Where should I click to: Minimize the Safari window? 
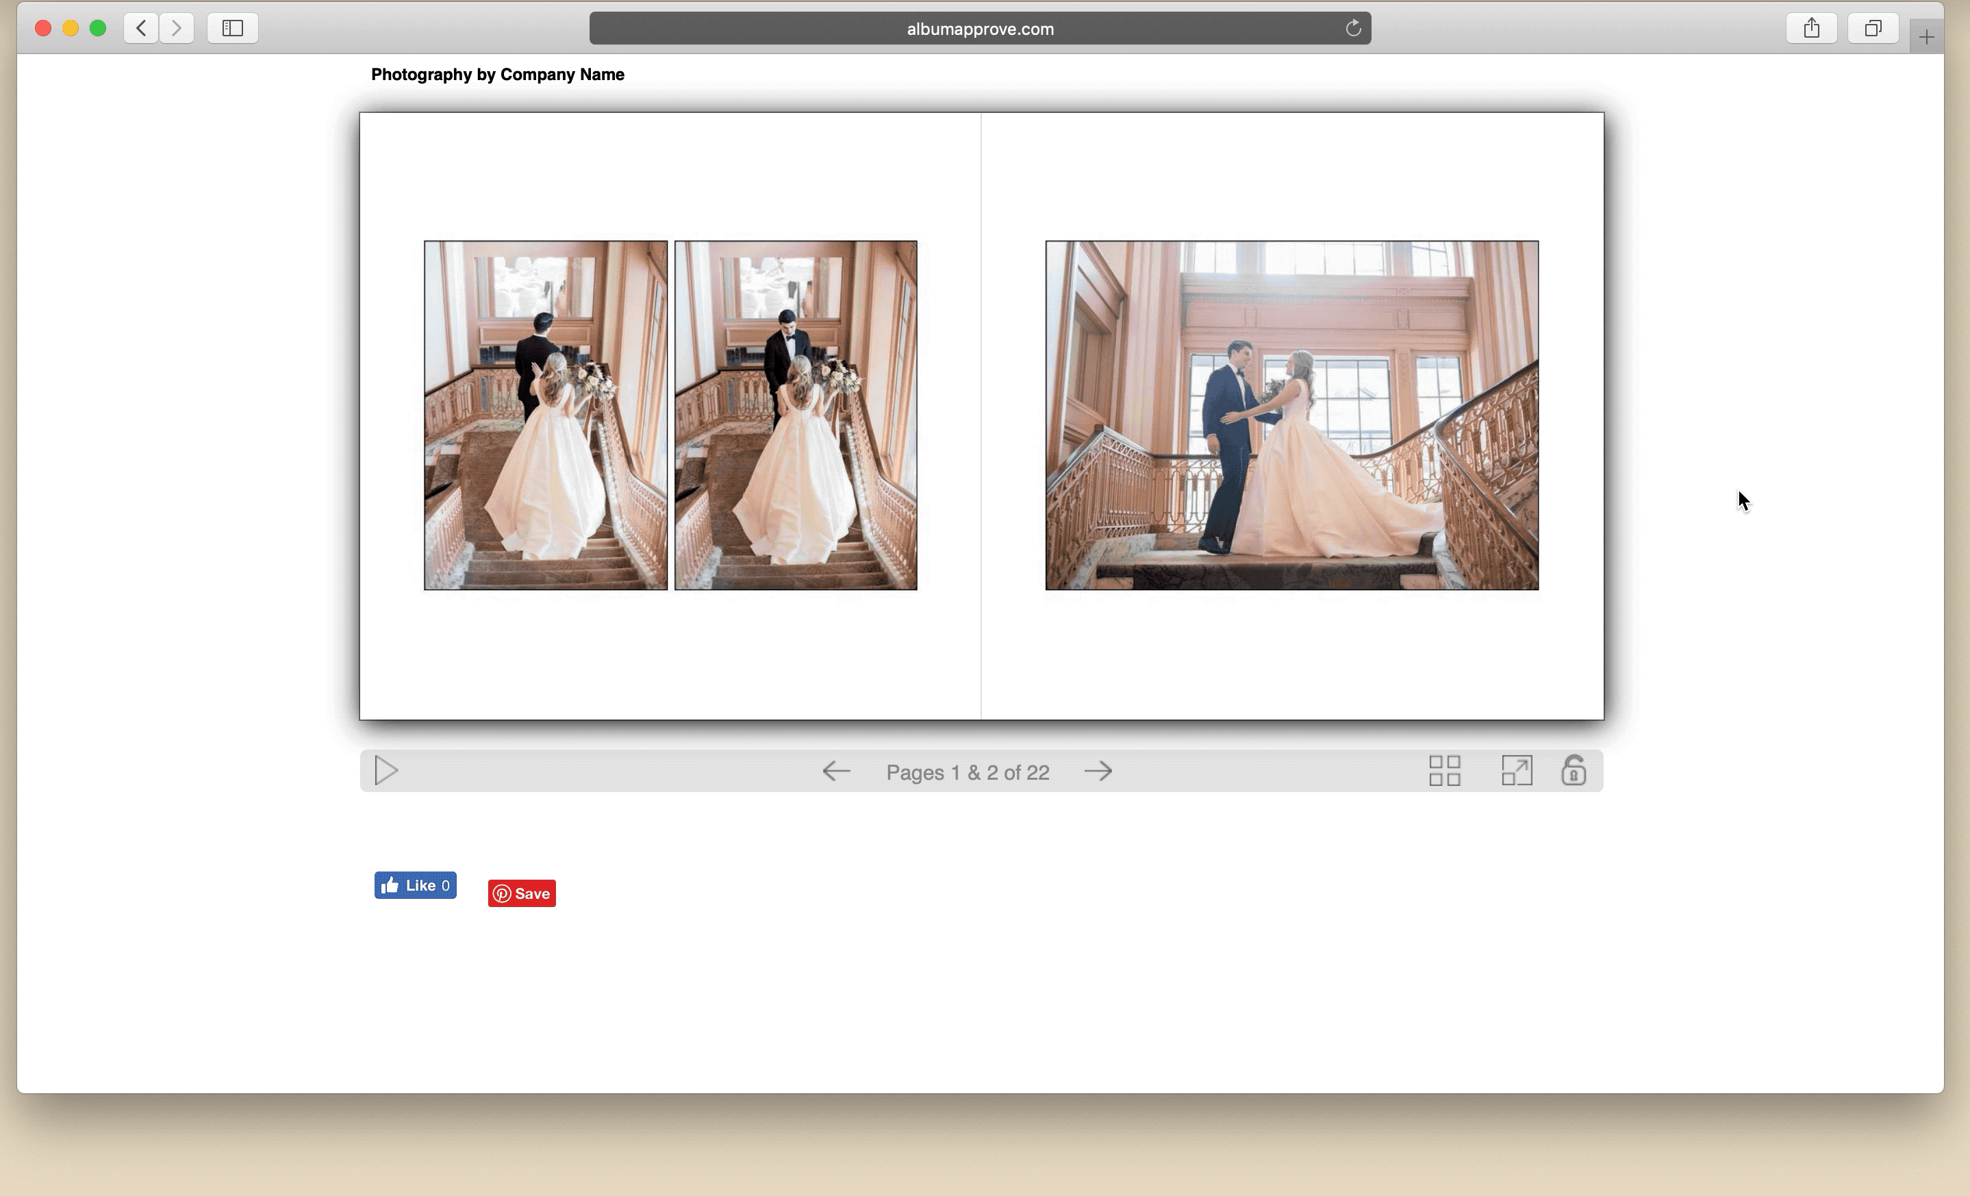pyautogui.click(x=71, y=29)
